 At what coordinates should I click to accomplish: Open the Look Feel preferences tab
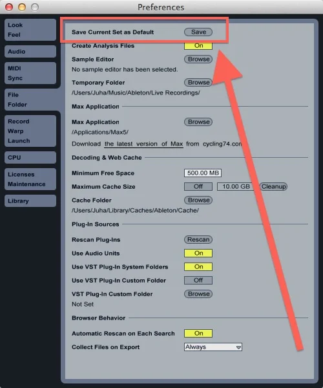point(30,30)
